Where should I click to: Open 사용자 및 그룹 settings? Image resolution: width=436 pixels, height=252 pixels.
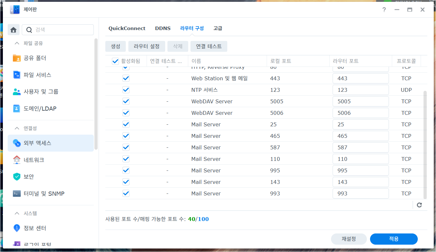pyautogui.click(x=40, y=92)
